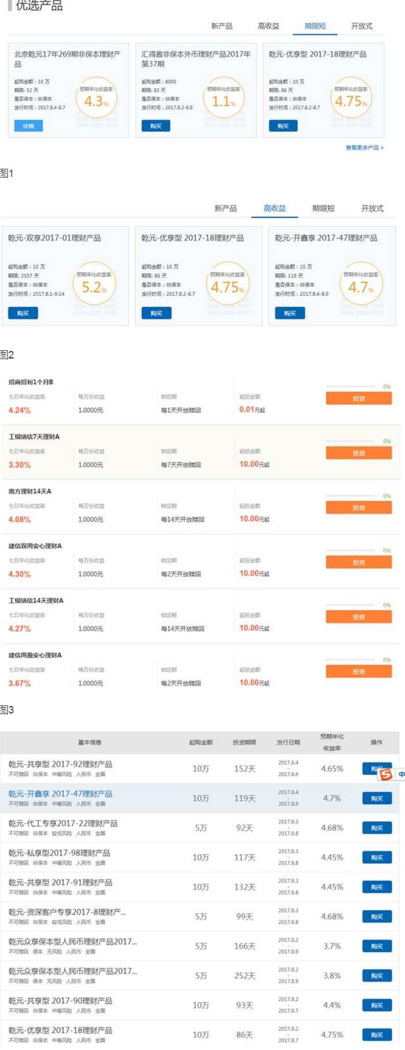Open 查看更多产品 link
The height and width of the screenshot is (1050, 405).
(x=364, y=148)
